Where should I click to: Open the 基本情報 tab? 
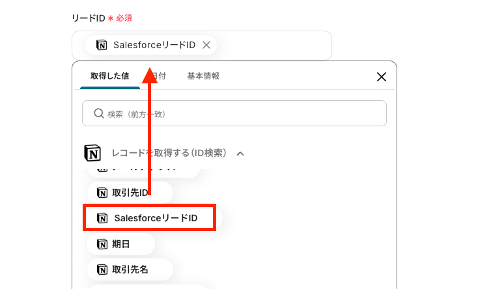pos(203,76)
